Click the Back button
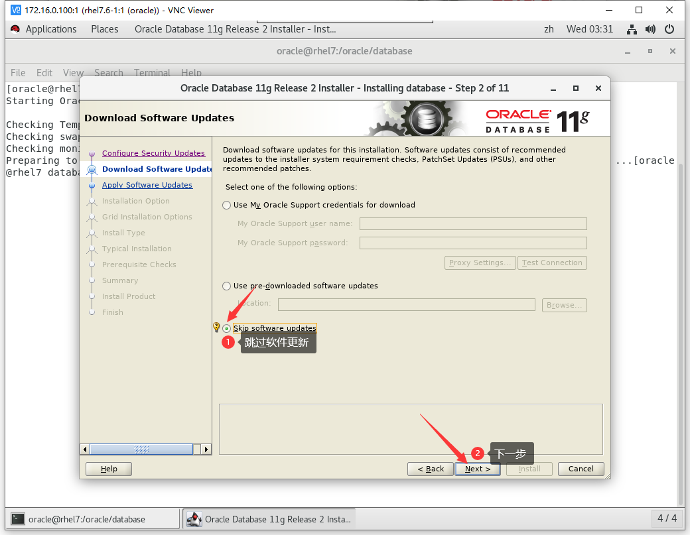The width and height of the screenshot is (690, 535). click(431, 469)
